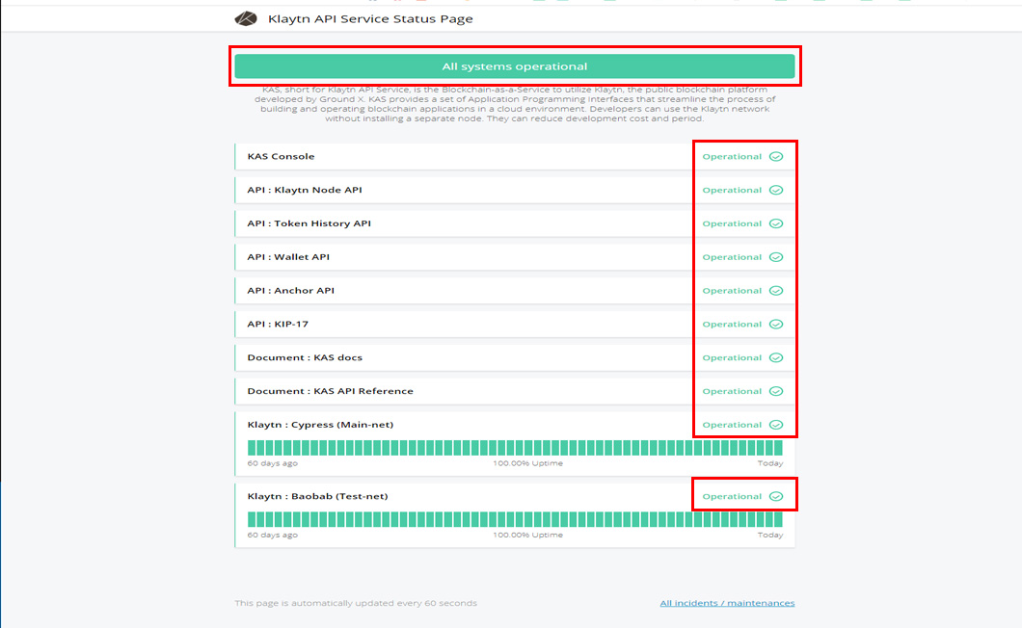Select Klaytn : Baobab (Test-net) label
Screen dimensions: 1022x628
click(317, 496)
